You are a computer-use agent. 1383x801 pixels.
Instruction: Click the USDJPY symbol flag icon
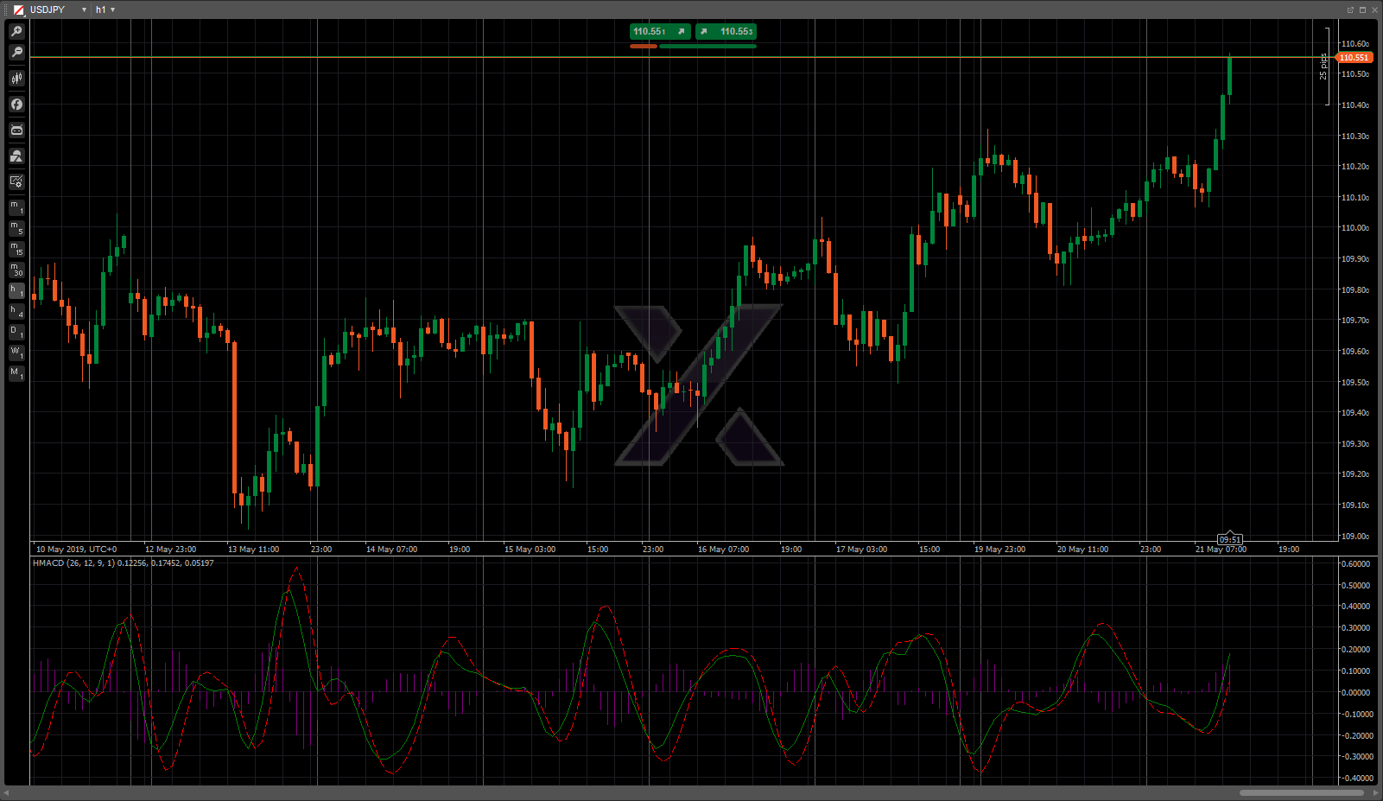[18, 10]
